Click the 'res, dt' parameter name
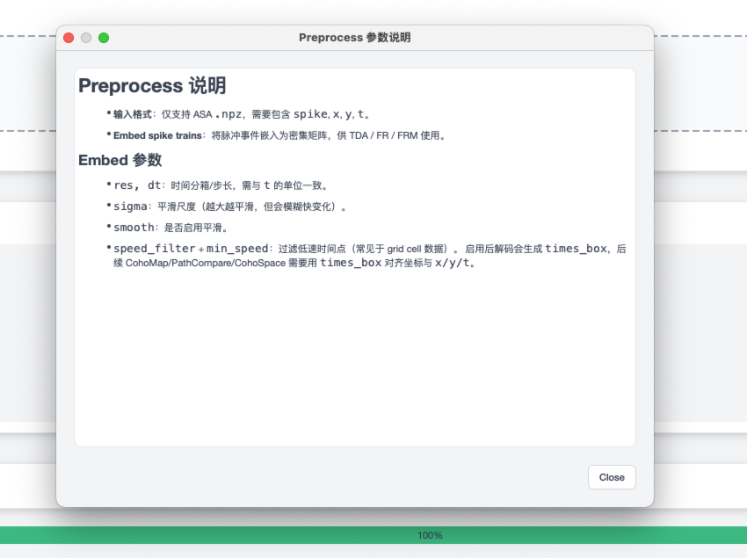Screen dimensions: 747x558 coord(137,185)
